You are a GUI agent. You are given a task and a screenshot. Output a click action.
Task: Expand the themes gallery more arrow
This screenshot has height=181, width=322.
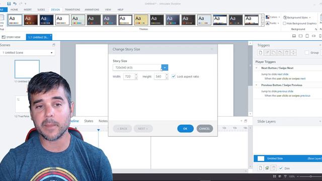(263, 24)
